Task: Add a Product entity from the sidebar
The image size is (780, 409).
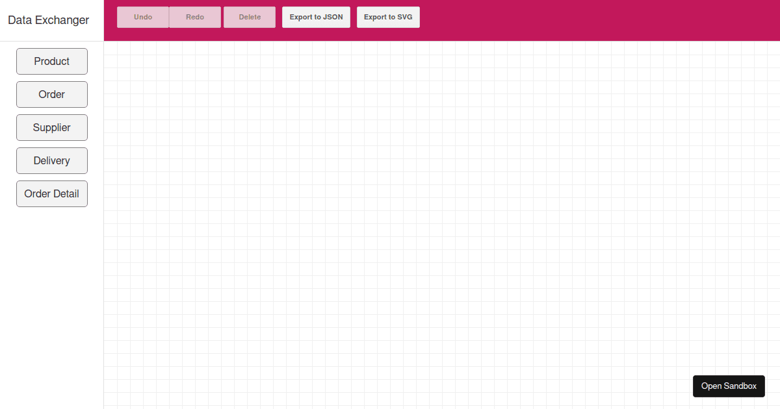Action: tap(51, 61)
